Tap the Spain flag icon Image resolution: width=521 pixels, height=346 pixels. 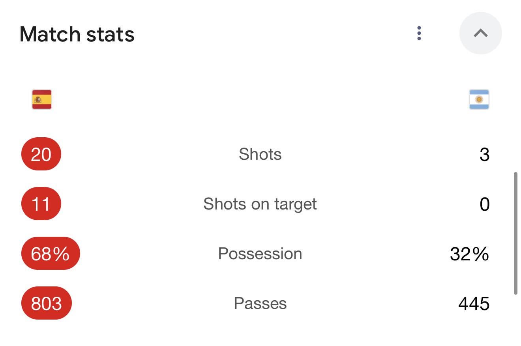[42, 99]
